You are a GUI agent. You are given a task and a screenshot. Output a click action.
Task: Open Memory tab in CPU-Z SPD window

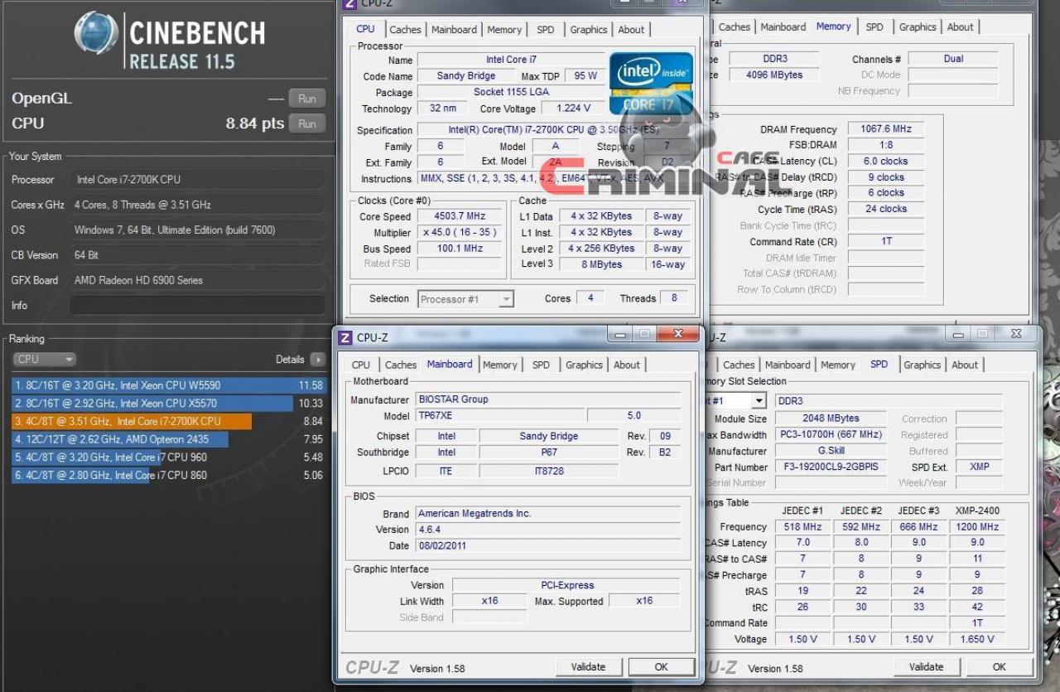[838, 365]
